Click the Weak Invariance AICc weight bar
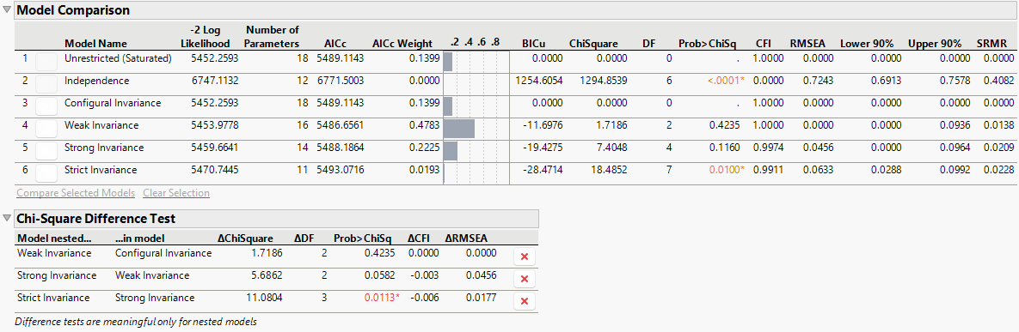This screenshot has width=1019, height=332. (459, 128)
